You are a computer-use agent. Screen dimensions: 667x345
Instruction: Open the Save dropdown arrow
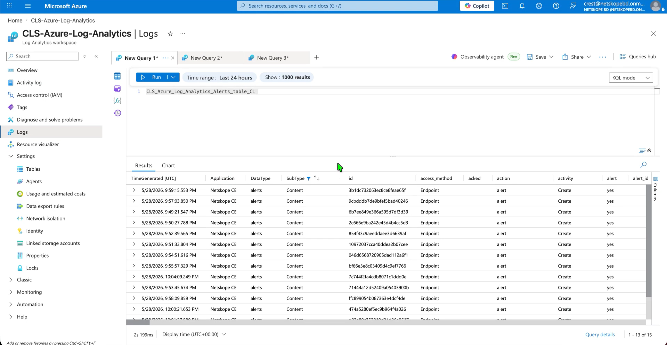(551, 57)
